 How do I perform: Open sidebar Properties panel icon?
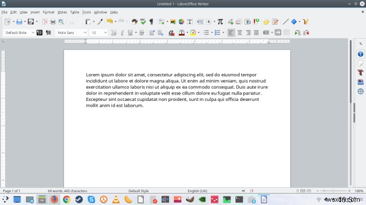click(x=361, y=54)
